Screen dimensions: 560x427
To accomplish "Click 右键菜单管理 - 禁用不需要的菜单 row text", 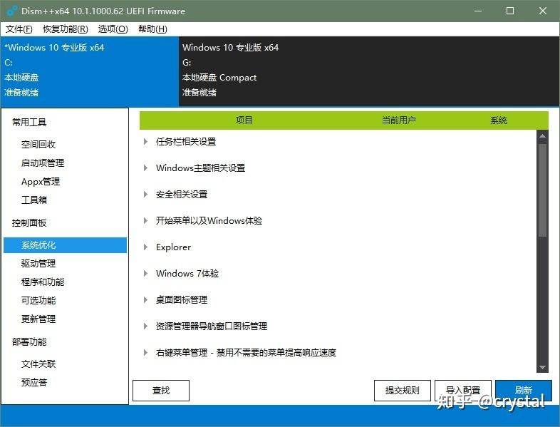I will 246,352.
